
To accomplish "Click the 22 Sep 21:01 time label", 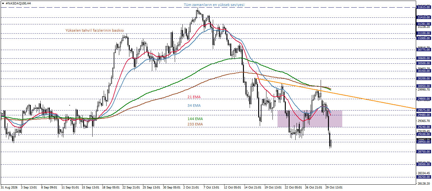I will point(131,188).
